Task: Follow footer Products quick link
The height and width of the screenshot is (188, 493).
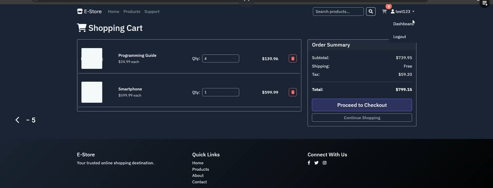Action: point(201,169)
